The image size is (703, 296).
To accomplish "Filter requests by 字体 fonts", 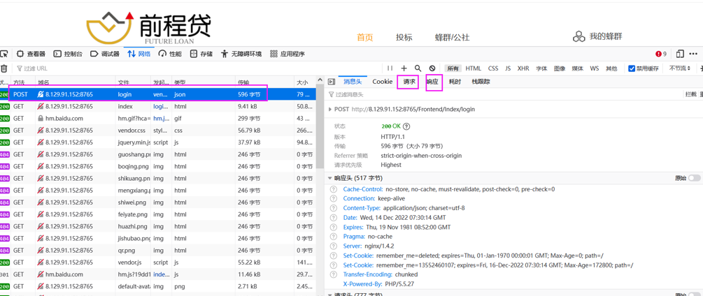I will 541,68.
